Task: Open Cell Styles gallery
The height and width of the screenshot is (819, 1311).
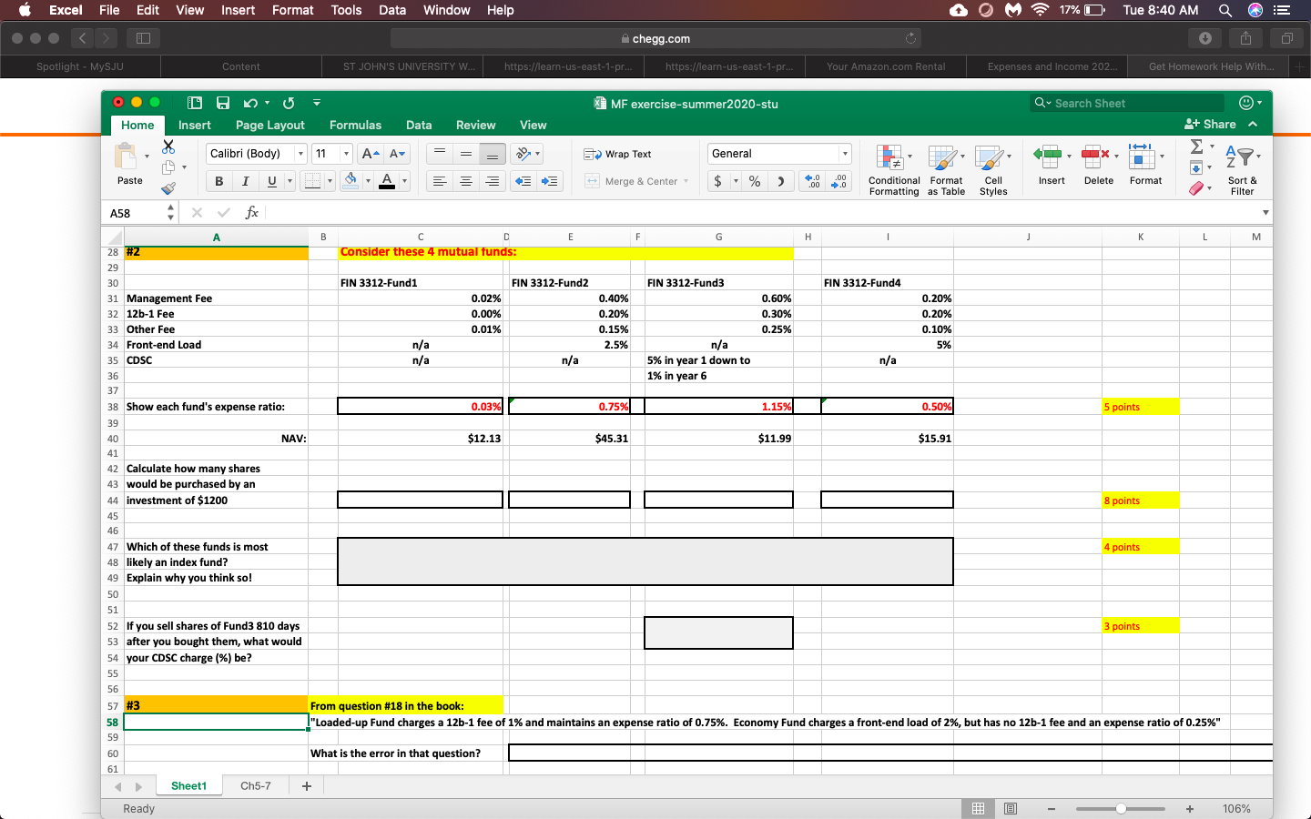Action: tap(993, 170)
